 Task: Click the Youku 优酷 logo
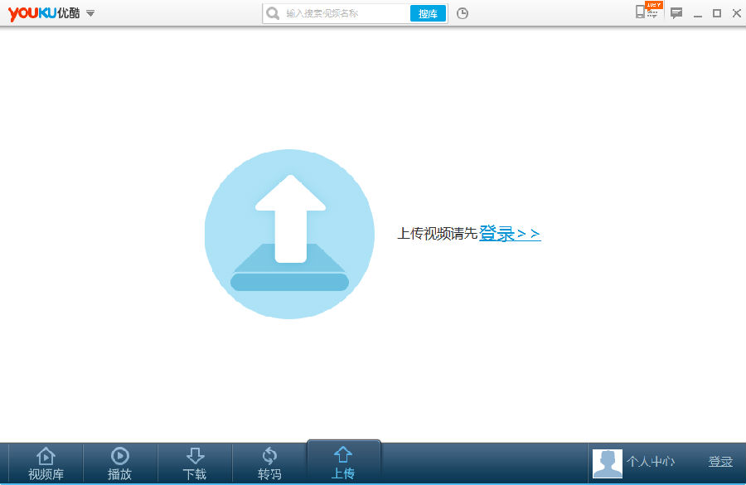[x=44, y=13]
